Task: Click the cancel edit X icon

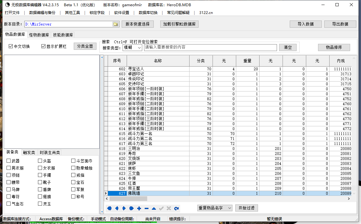Action: (x=169, y=208)
